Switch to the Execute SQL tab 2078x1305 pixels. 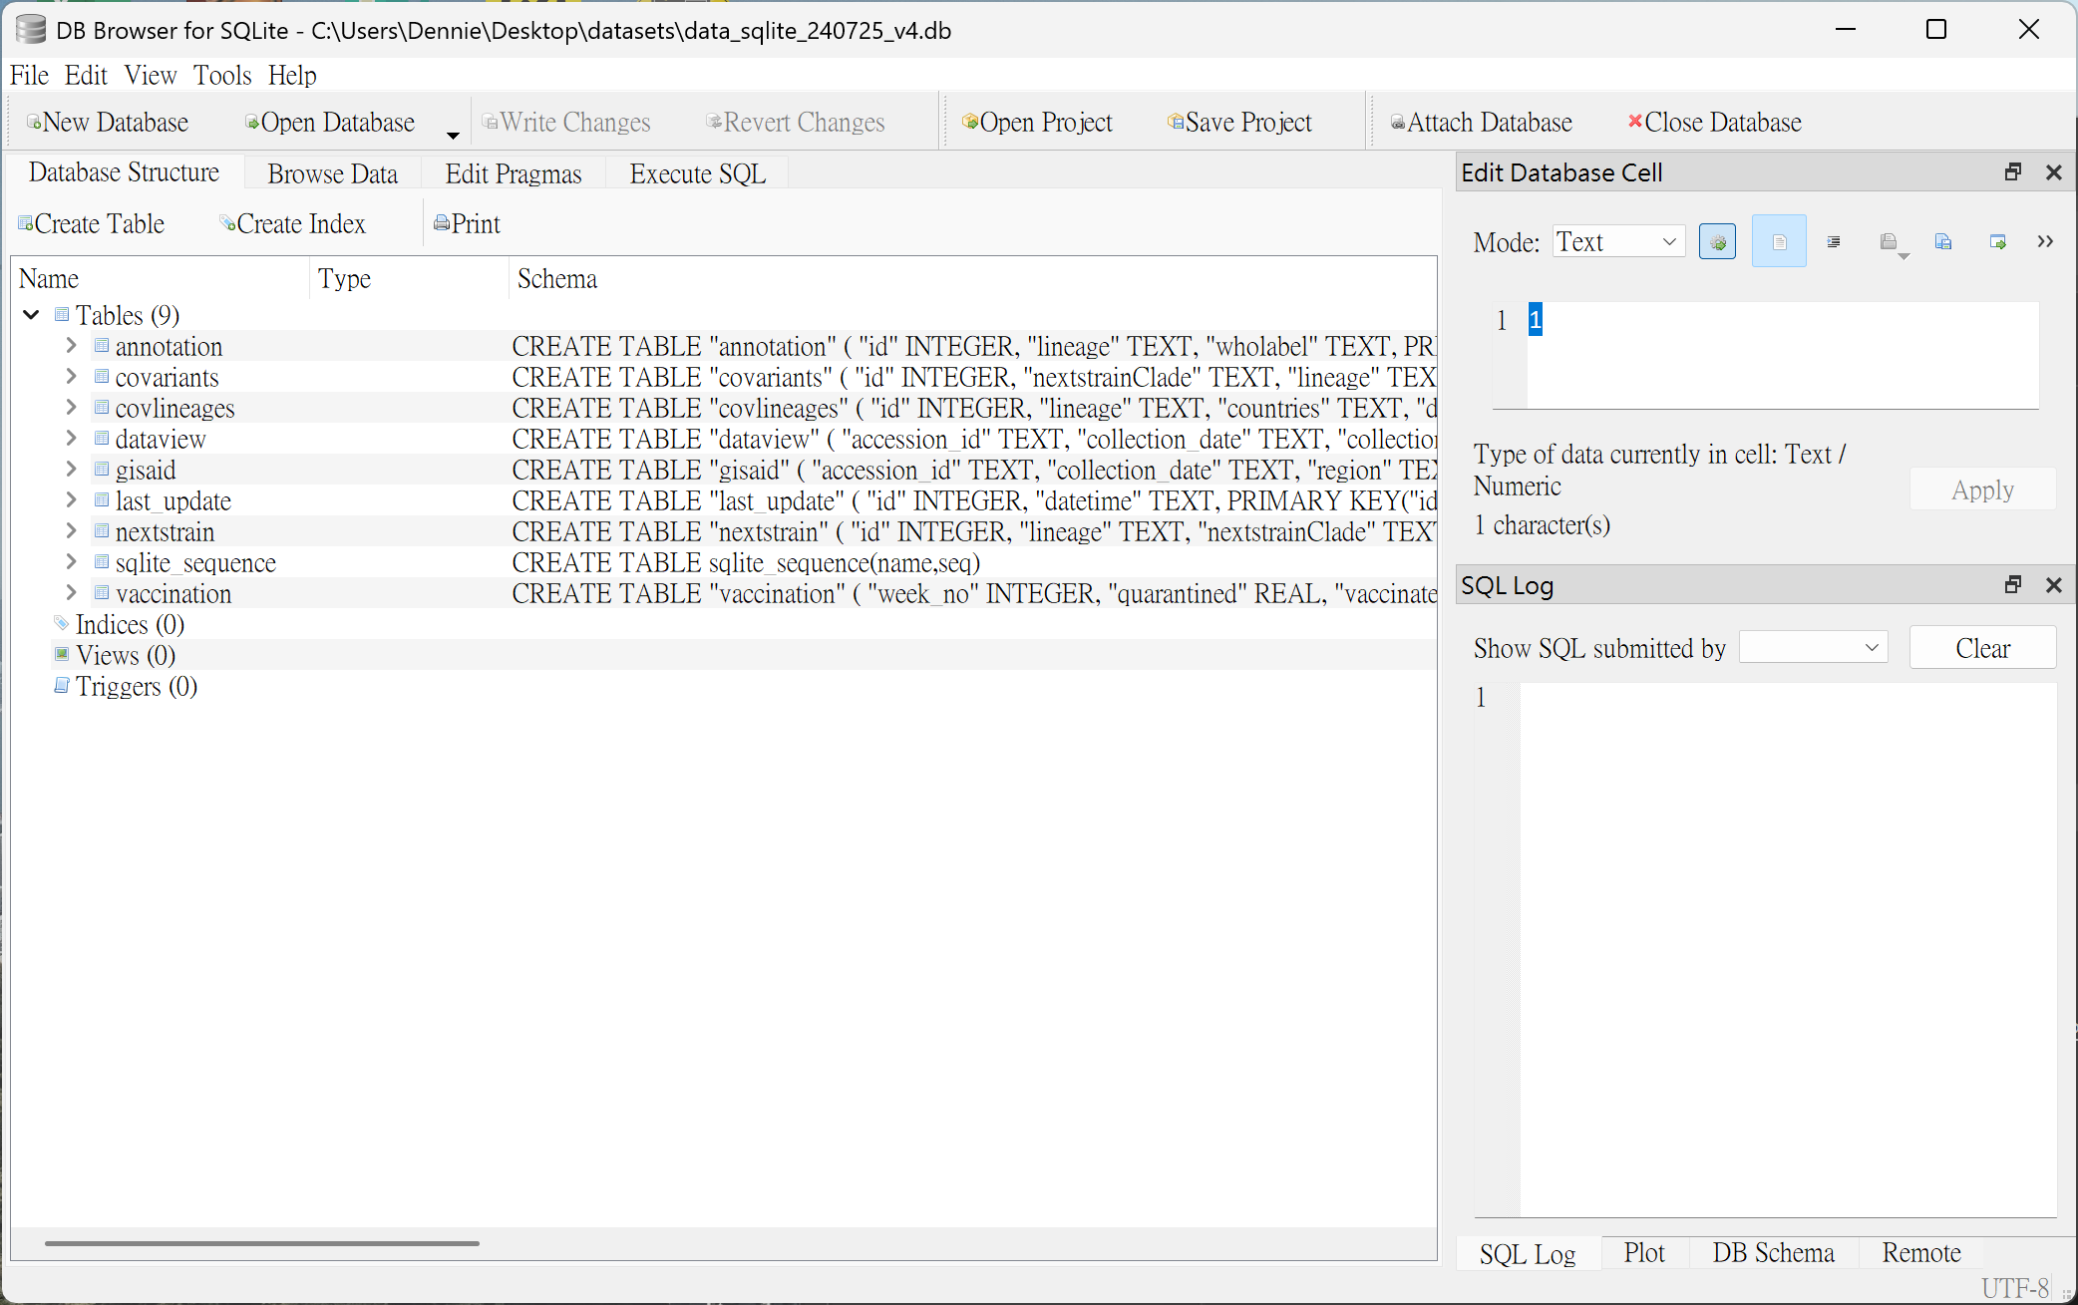697,174
